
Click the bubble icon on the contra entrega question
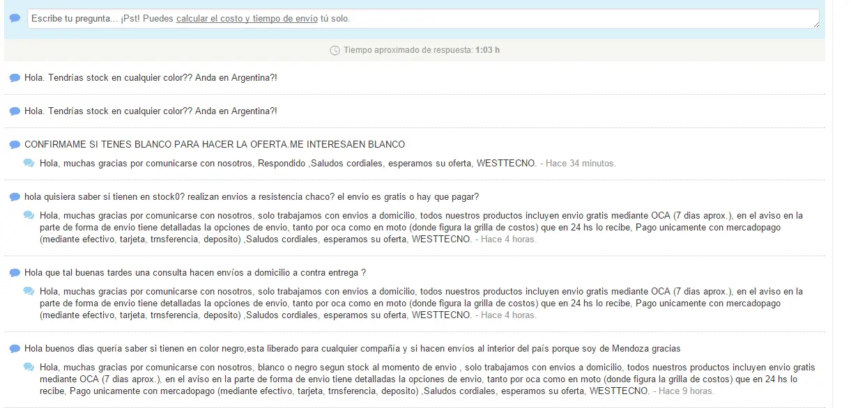pos(13,272)
